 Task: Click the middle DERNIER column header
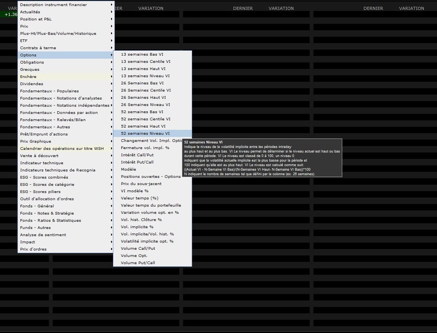(x=243, y=8)
